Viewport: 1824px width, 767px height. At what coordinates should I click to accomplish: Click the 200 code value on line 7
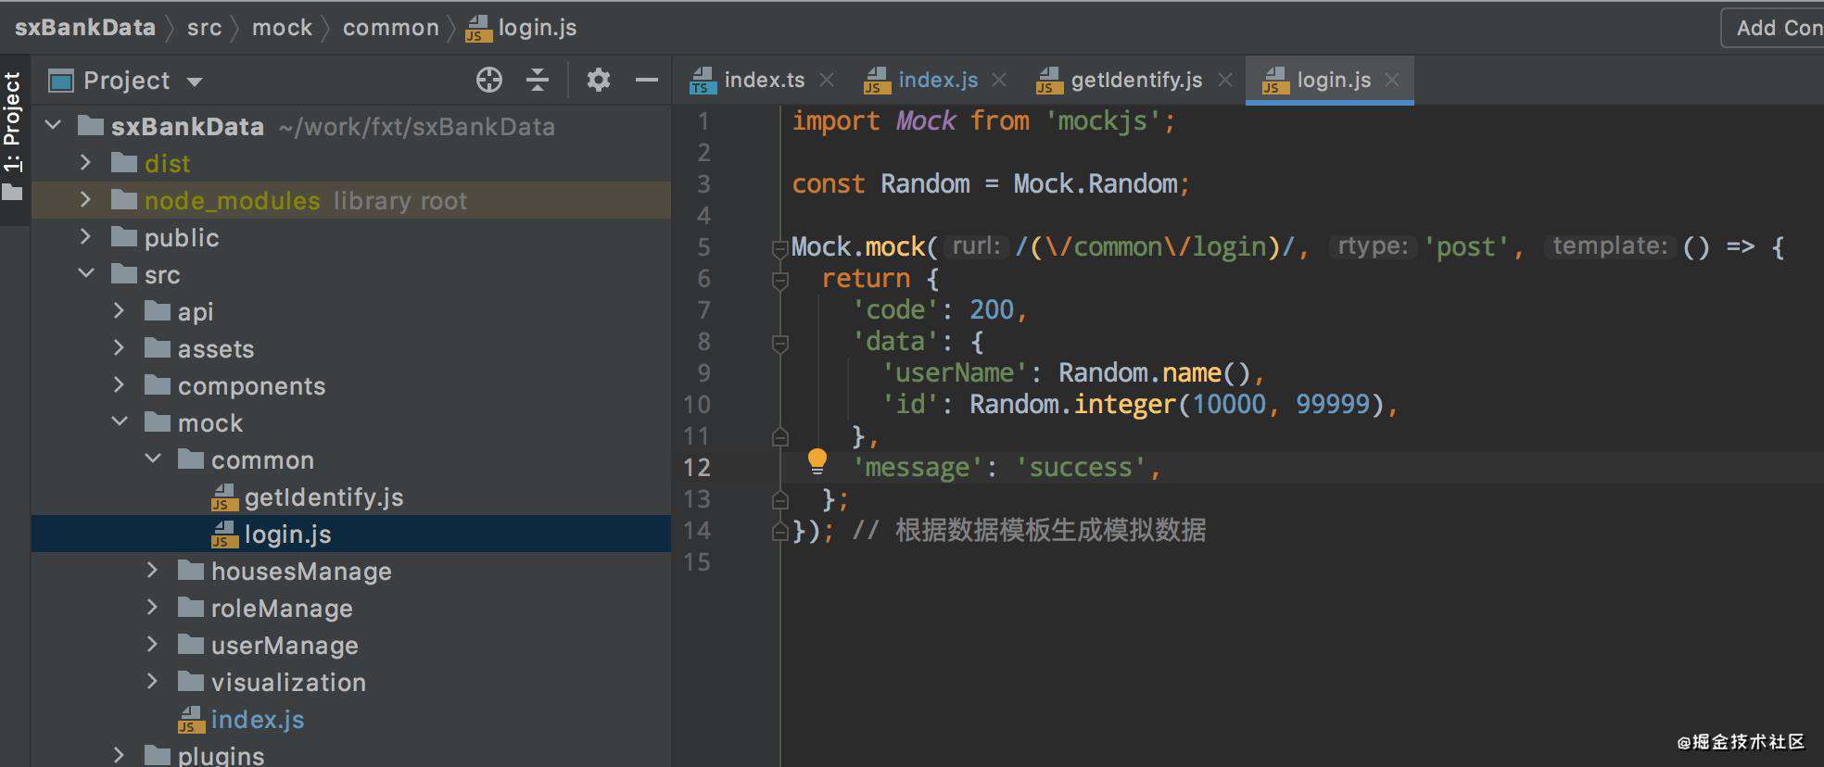pos(992,310)
